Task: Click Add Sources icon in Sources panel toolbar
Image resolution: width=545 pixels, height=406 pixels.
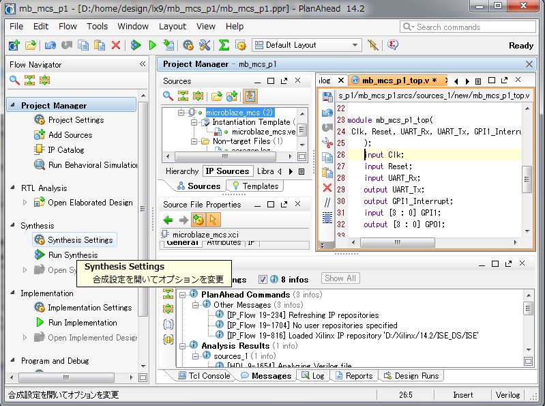Action: (x=232, y=96)
